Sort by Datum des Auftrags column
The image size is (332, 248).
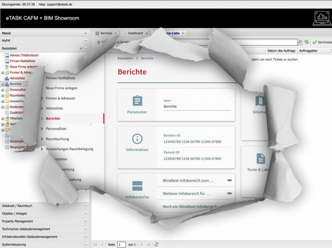(x=281, y=51)
